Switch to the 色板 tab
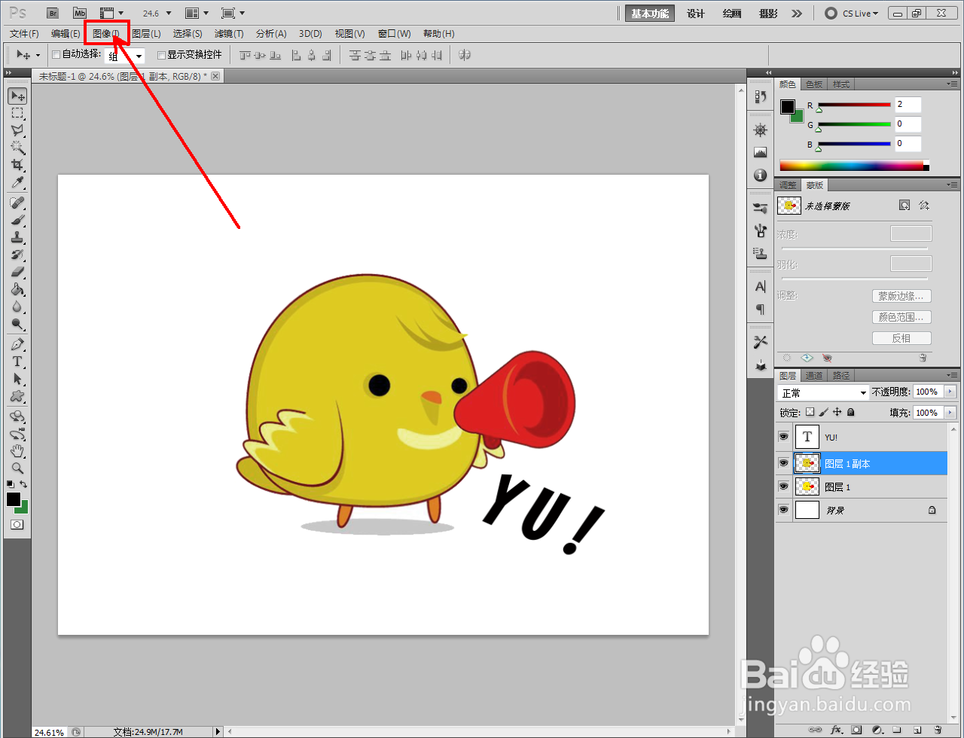The image size is (964, 738). click(814, 84)
